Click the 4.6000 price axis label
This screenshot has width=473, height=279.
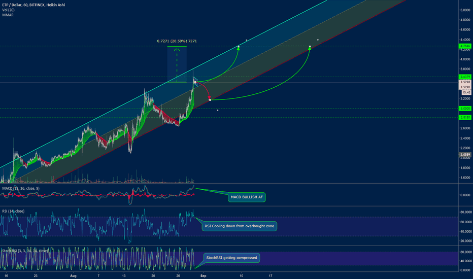pyautogui.click(x=465, y=29)
